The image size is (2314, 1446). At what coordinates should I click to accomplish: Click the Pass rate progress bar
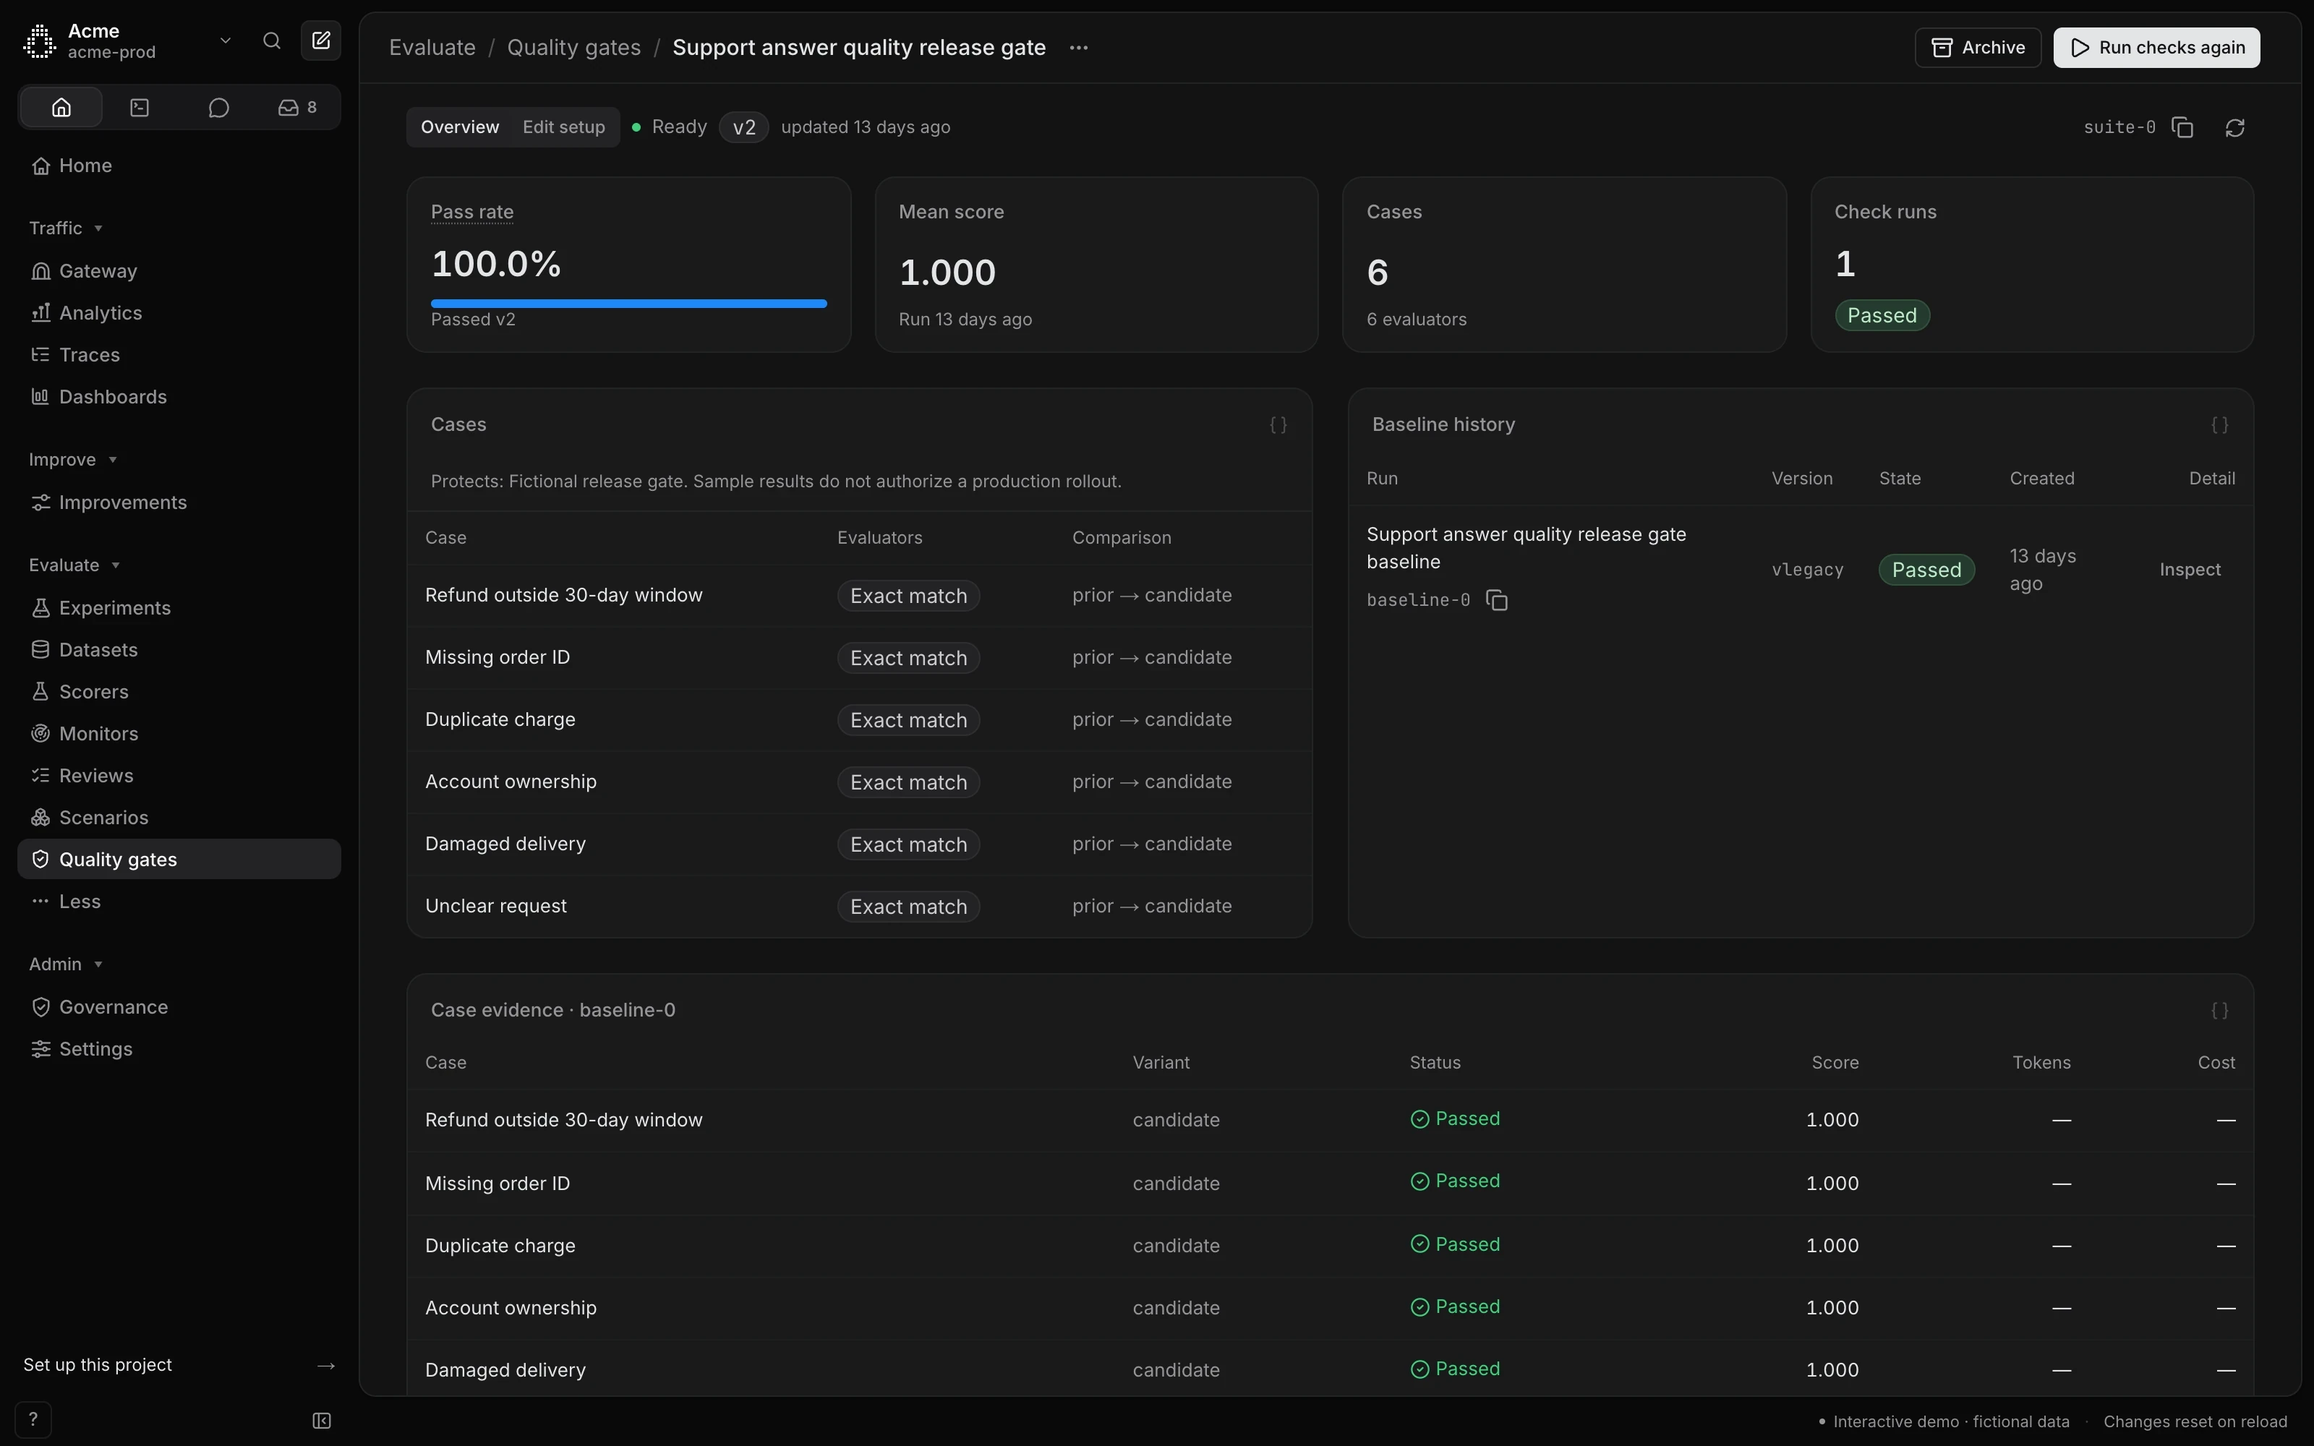[628, 303]
